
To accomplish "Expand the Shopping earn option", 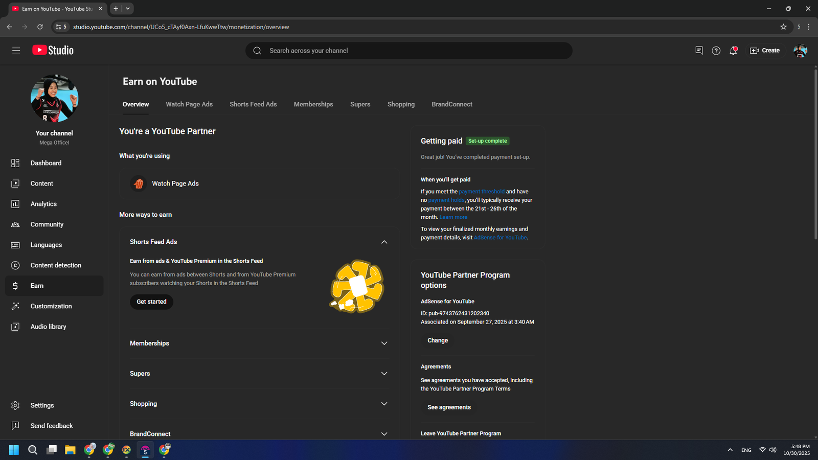I will 384,404.
